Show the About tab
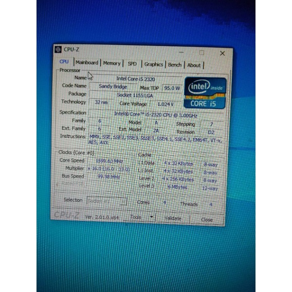This screenshot has width=292, height=292. click(x=194, y=65)
